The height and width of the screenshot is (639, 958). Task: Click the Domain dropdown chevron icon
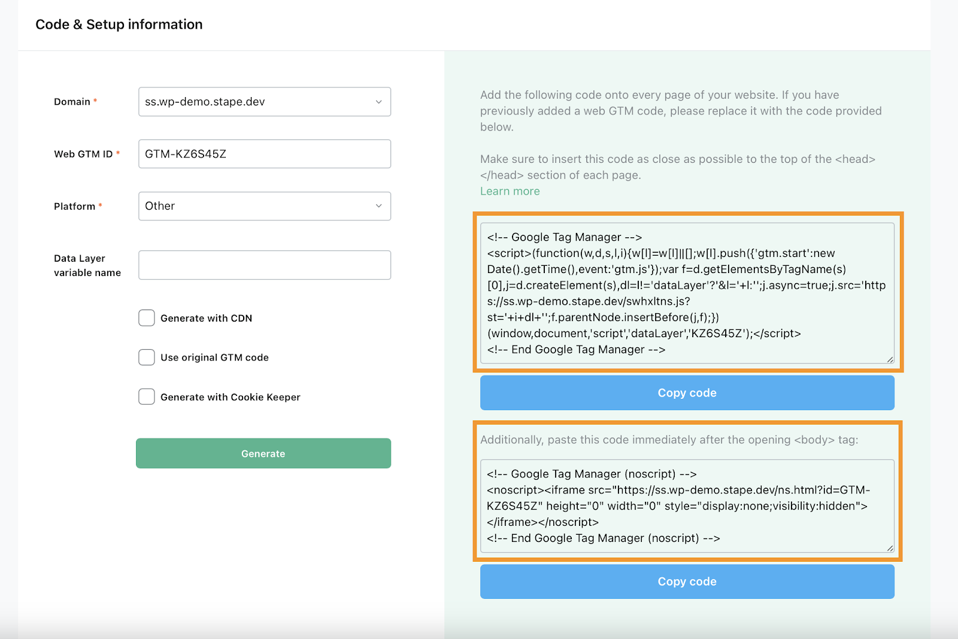[x=378, y=102]
